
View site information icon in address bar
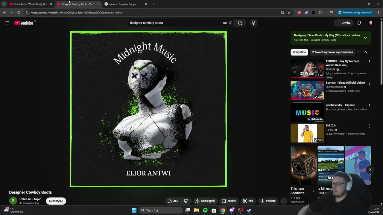pos(27,13)
